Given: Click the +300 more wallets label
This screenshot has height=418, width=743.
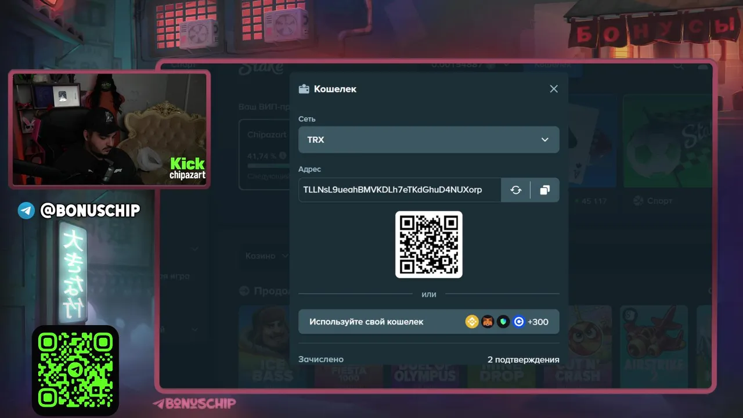Looking at the screenshot, I should 538,322.
